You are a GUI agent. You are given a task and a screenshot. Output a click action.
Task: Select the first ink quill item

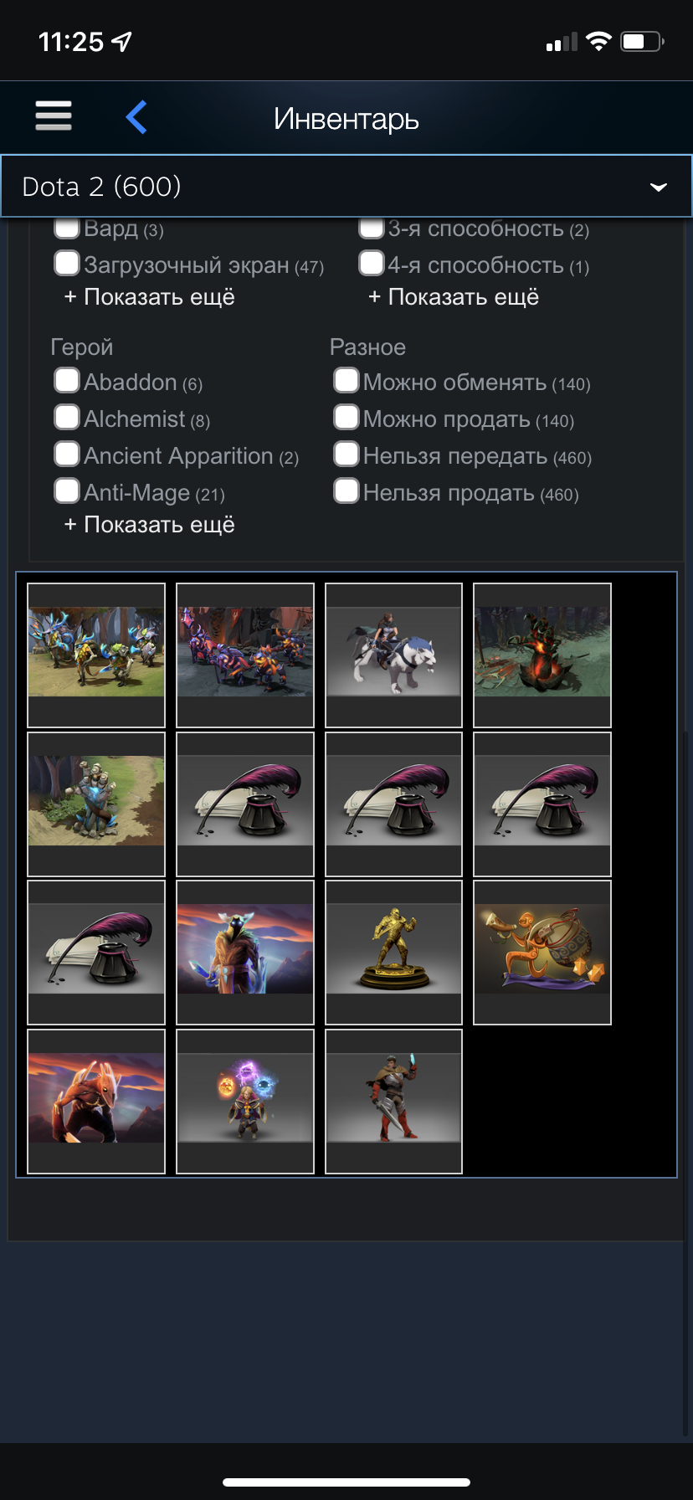[245, 804]
